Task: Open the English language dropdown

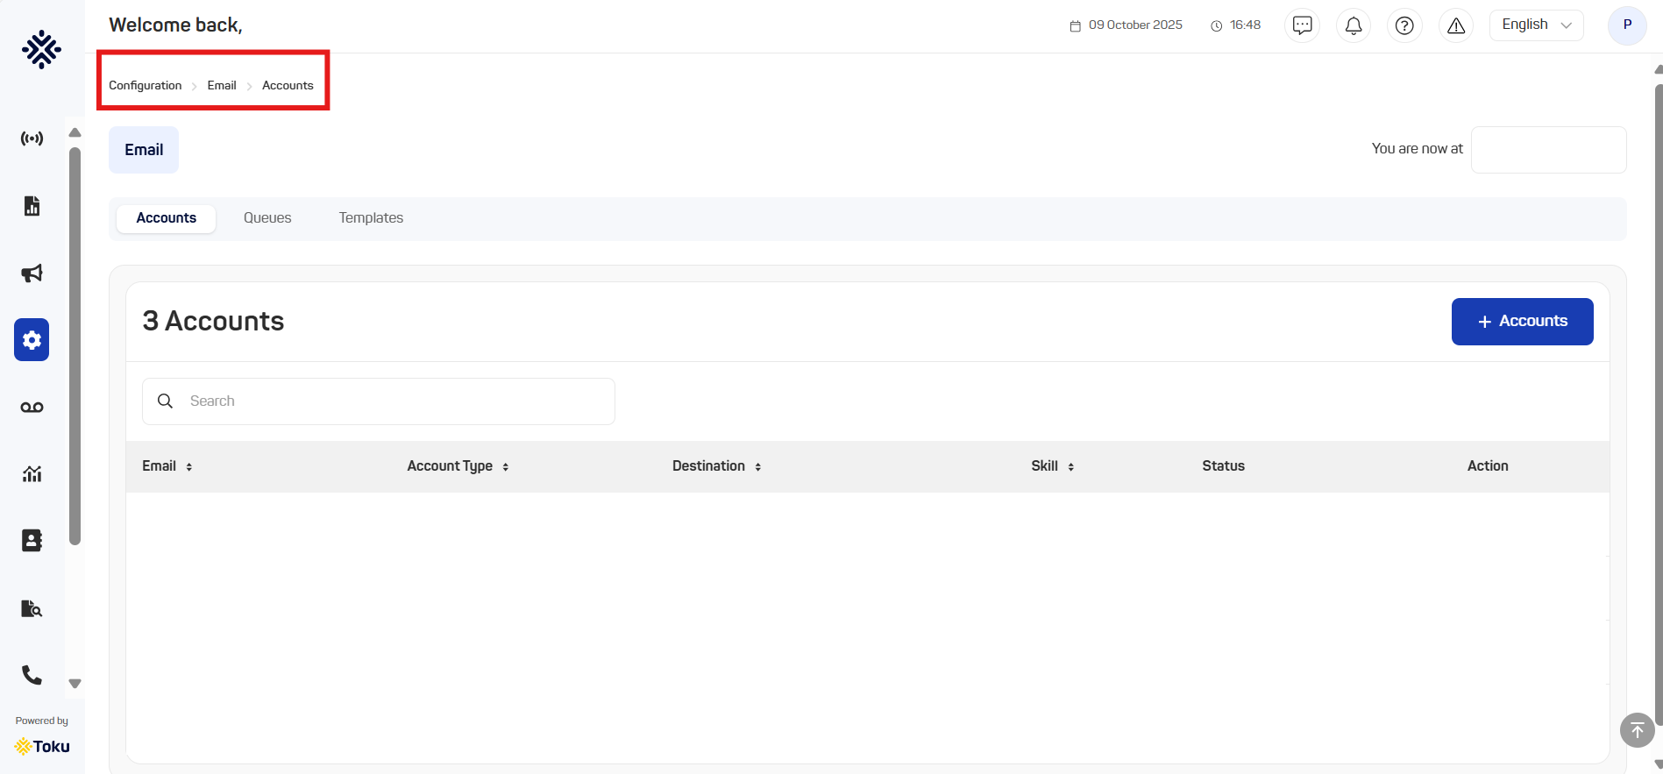Action: tap(1537, 25)
